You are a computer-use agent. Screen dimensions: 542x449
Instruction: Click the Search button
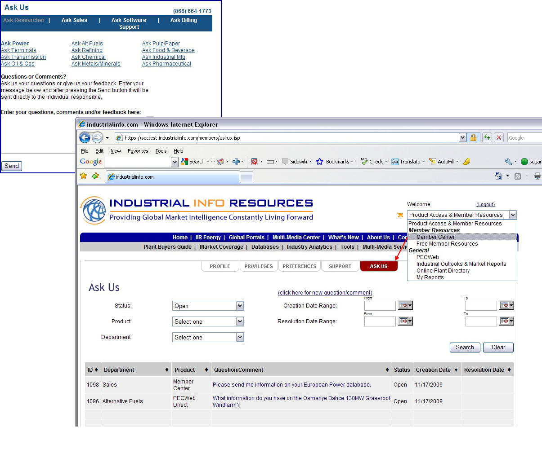tap(465, 347)
